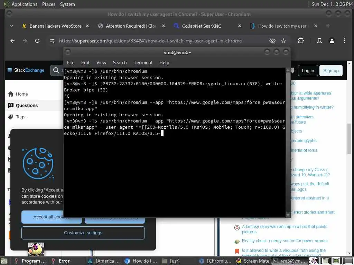Reload the superuser page in Chromium
Image resolution: width=354 pixels, height=265 pixels.
click(x=37, y=41)
